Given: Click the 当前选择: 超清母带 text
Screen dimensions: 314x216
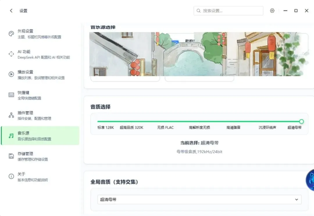Looking at the screenshot, I should (199, 143).
